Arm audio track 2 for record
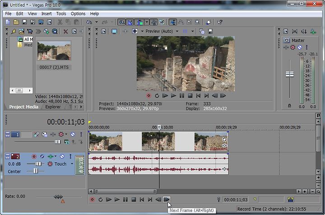325x215 pixels. 34,157
